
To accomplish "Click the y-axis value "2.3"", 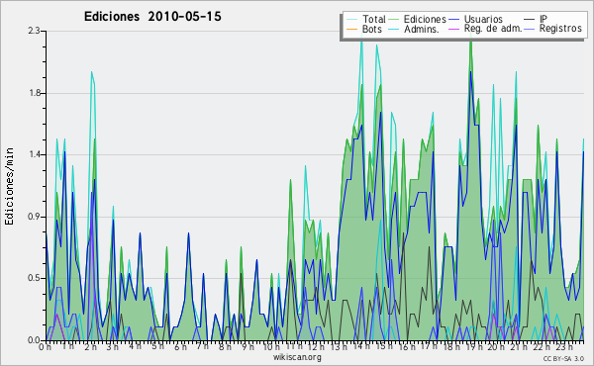I will (34, 31).
